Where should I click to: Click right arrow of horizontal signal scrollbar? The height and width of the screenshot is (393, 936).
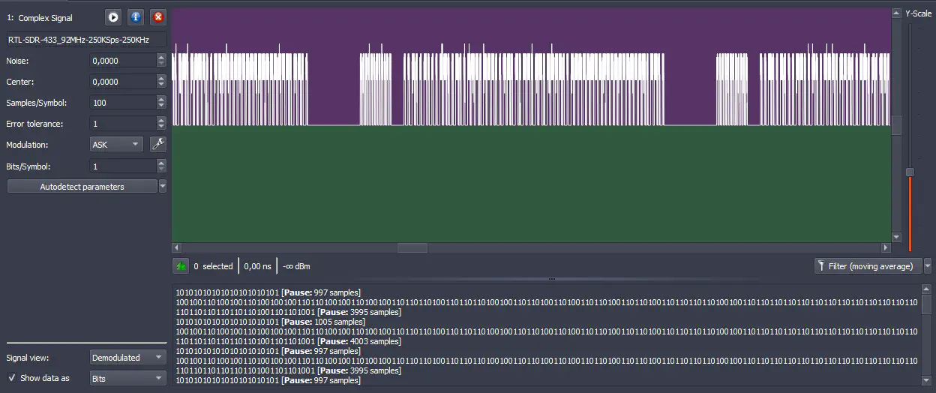click(x=886, y=247)
